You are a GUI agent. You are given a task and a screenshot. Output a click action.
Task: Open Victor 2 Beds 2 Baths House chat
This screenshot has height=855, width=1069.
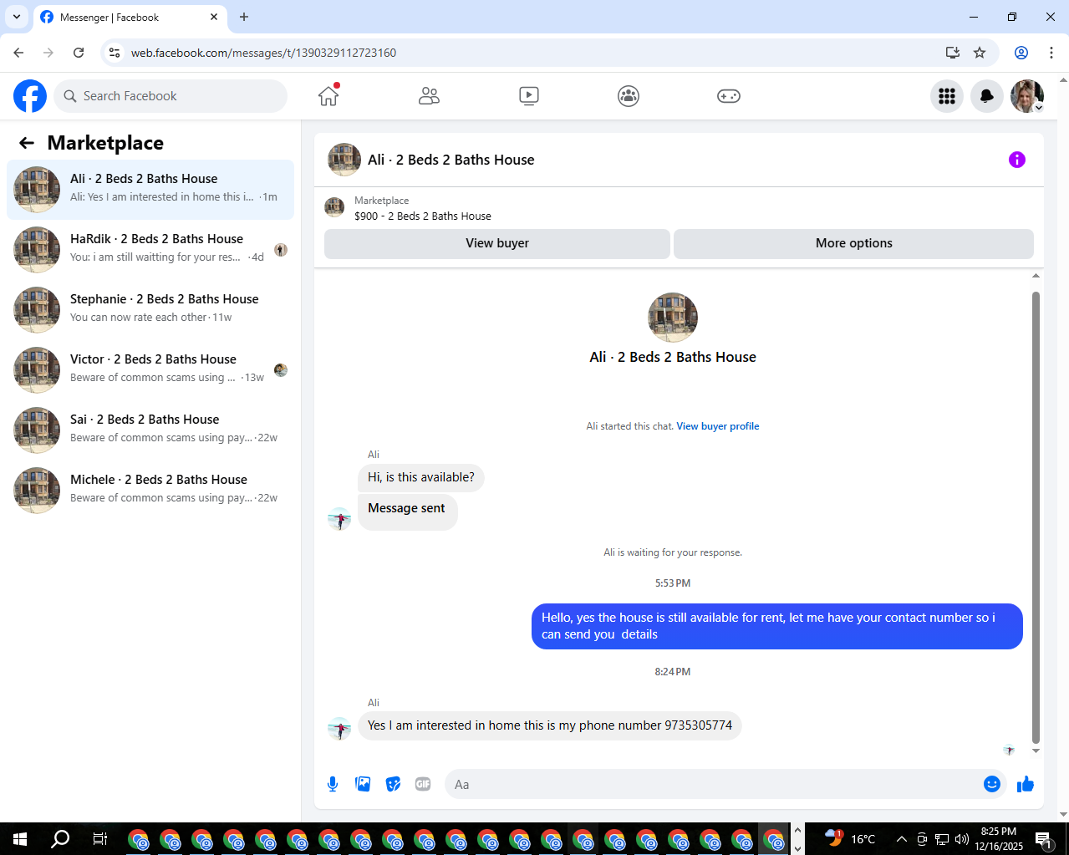tap(150, 370)
